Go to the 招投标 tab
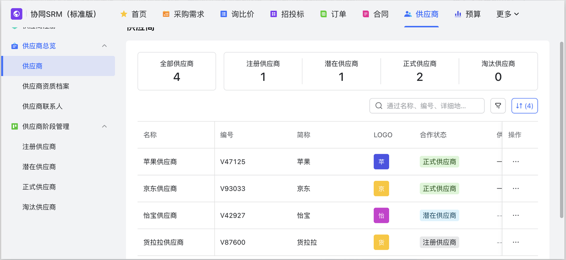The width and height of the screenshot is (566, 260). pos(287,14)
